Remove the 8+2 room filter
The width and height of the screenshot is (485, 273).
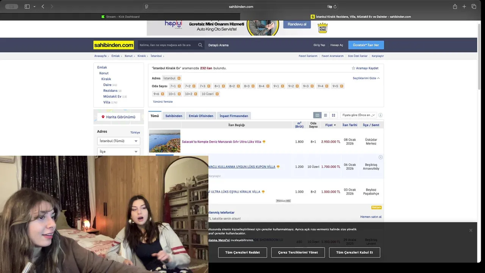[x=238, y=86]
